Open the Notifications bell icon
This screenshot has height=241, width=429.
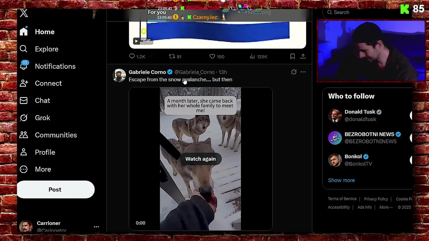pyautogui.click(x=23, y=66)
